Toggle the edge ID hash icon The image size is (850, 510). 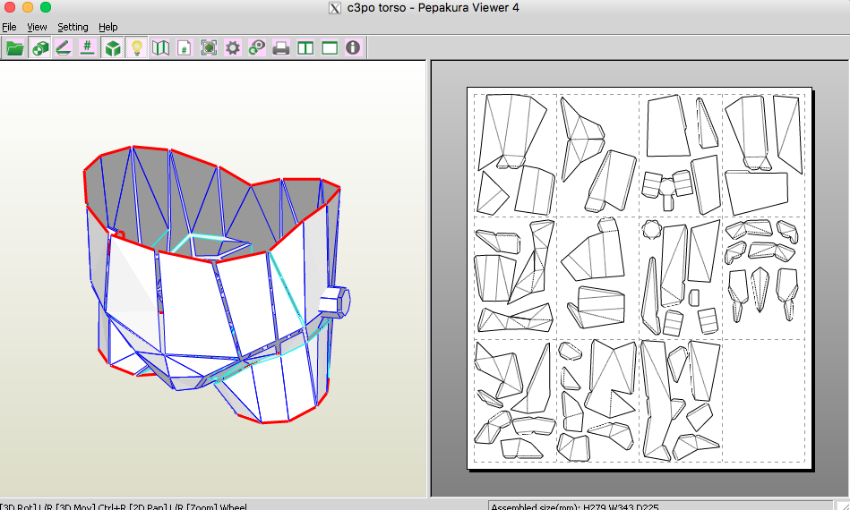pos(87,48)
